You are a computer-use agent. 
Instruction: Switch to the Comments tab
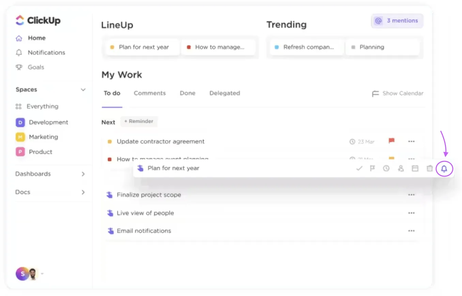point(150,93)
